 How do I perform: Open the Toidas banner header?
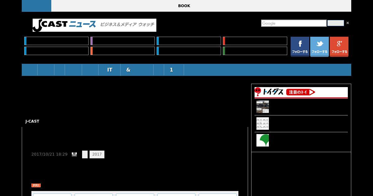(301, 92)
